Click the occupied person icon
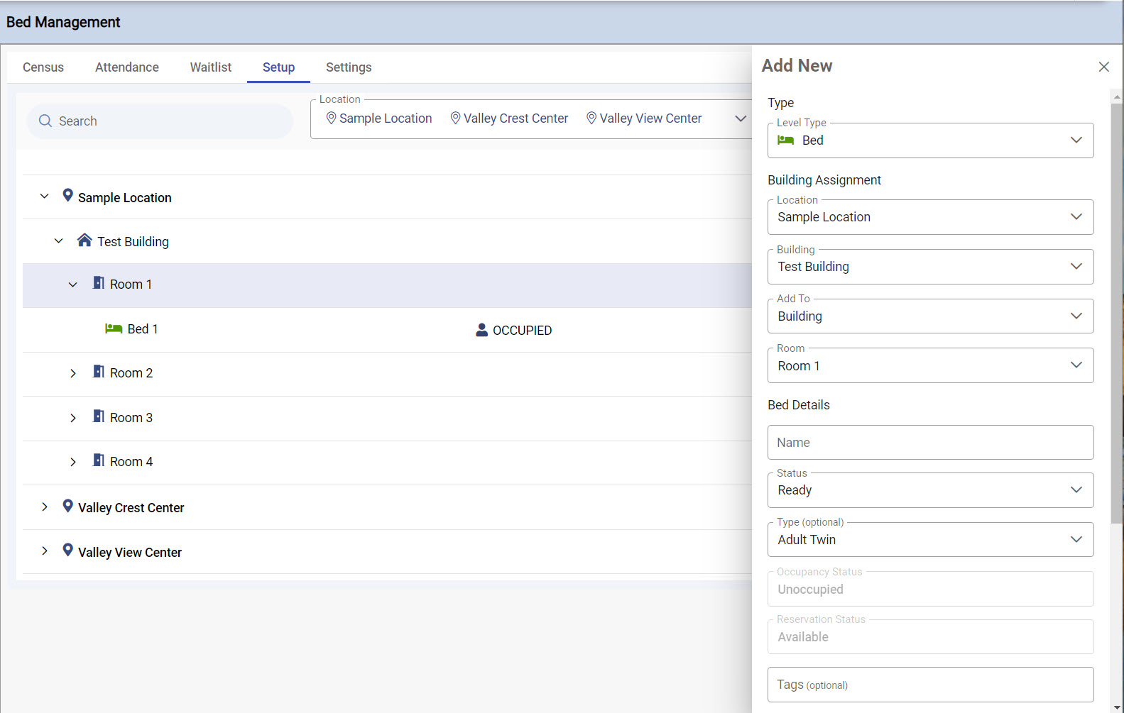Image resolution: width=1124 pixels, height=713 pixels. (x=481, y=330)
